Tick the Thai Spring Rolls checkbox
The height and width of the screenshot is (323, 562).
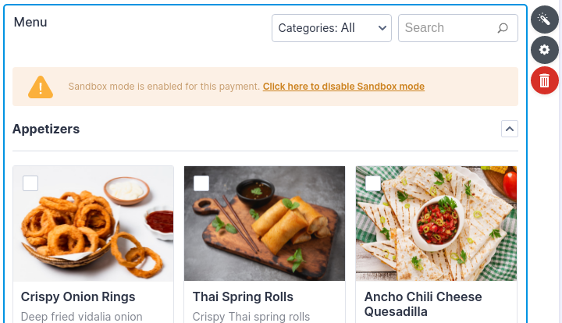(x=201, y=183)
